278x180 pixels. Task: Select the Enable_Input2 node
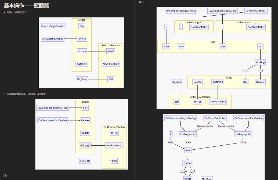[x=243, y=134]
